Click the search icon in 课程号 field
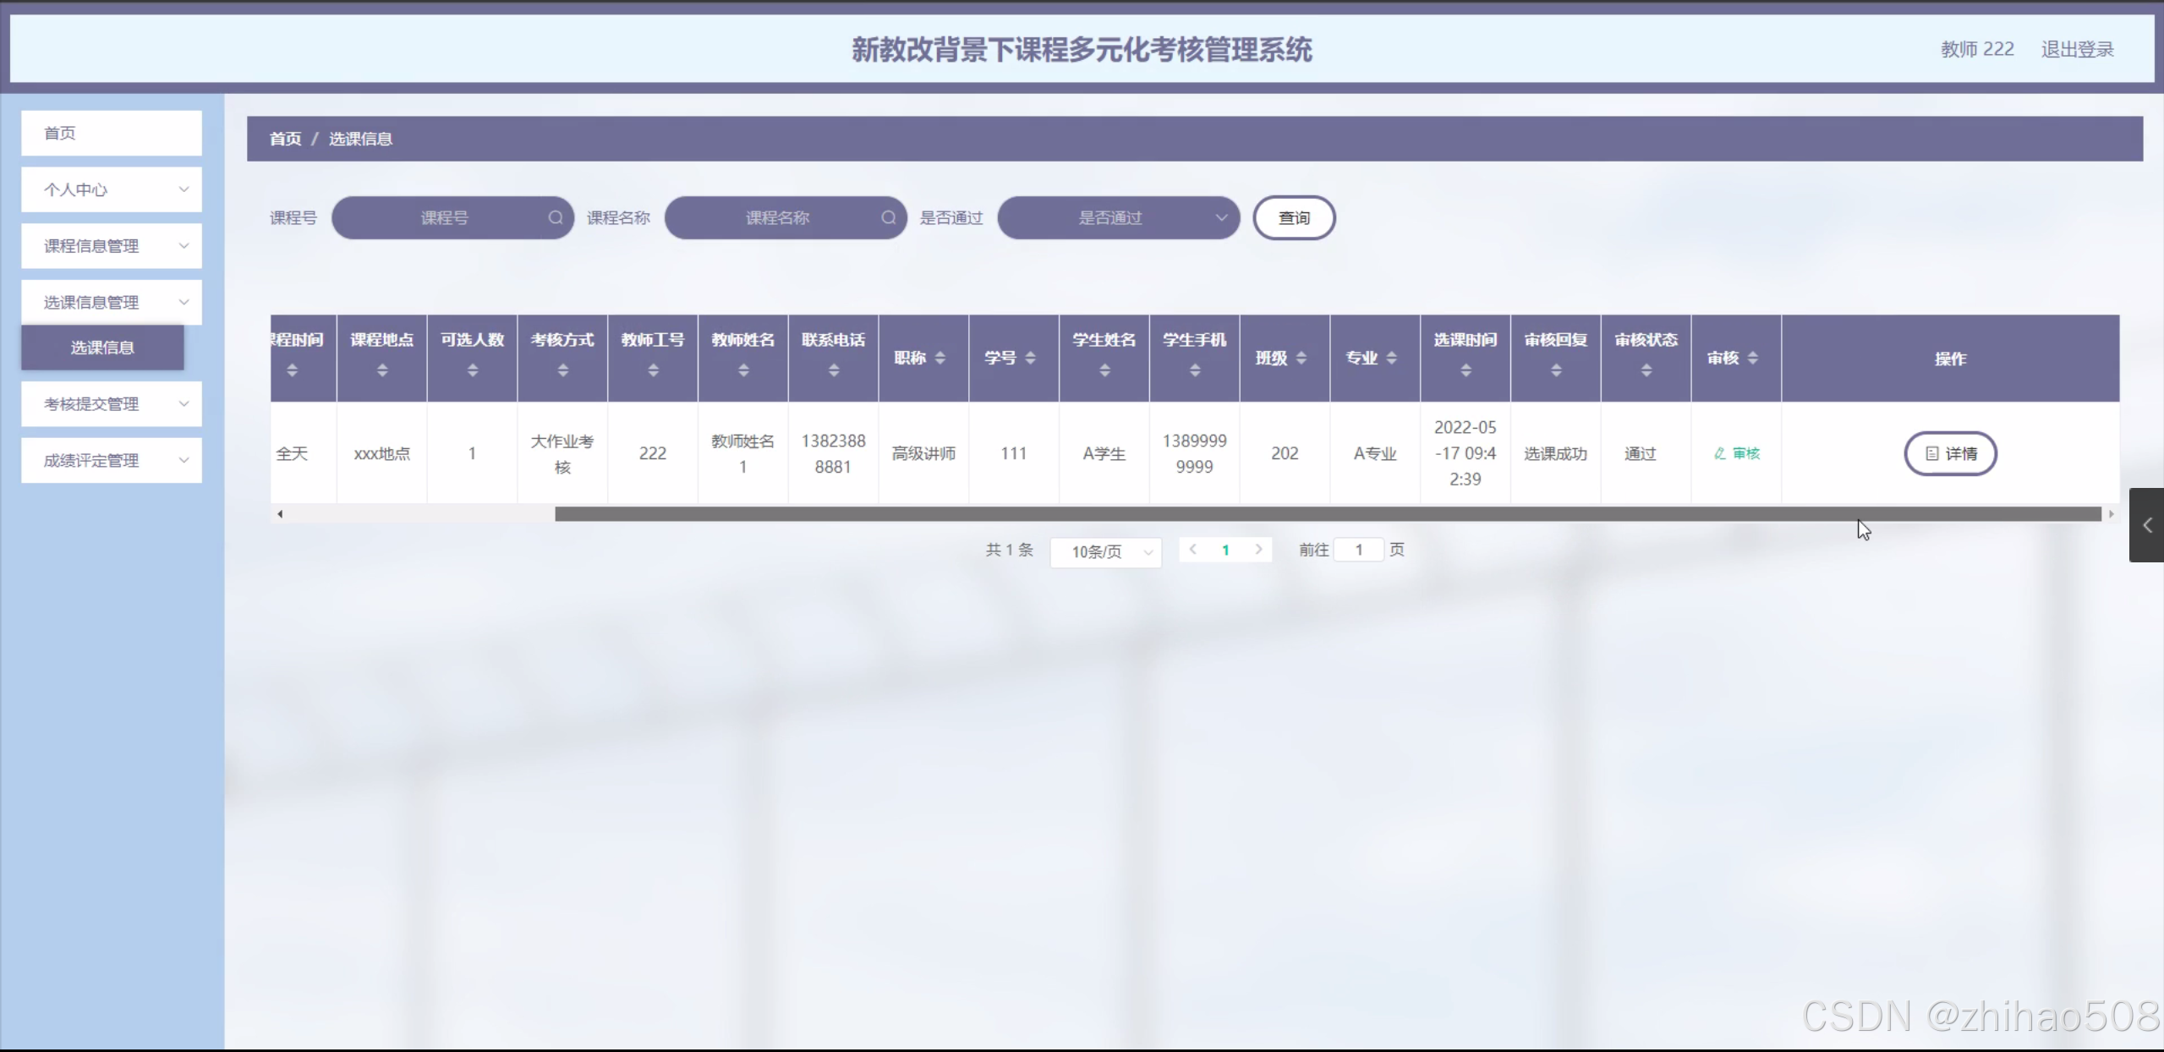Screen dimensions: 2164x1052 coord(555,217)
